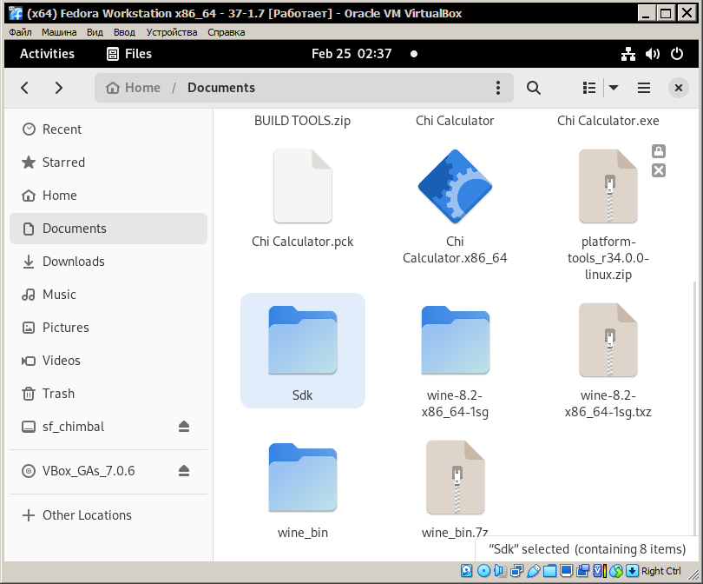Screen dimensions: 703x584
Task: Open Music in the sidebar
Action: pos(108,295)
